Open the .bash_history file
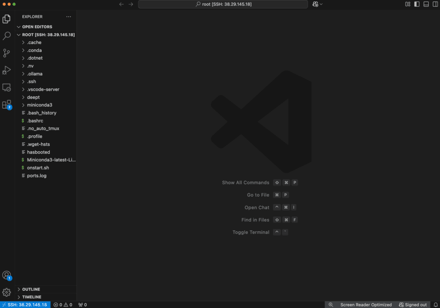The image size is (440, 308). coord(46,113)
